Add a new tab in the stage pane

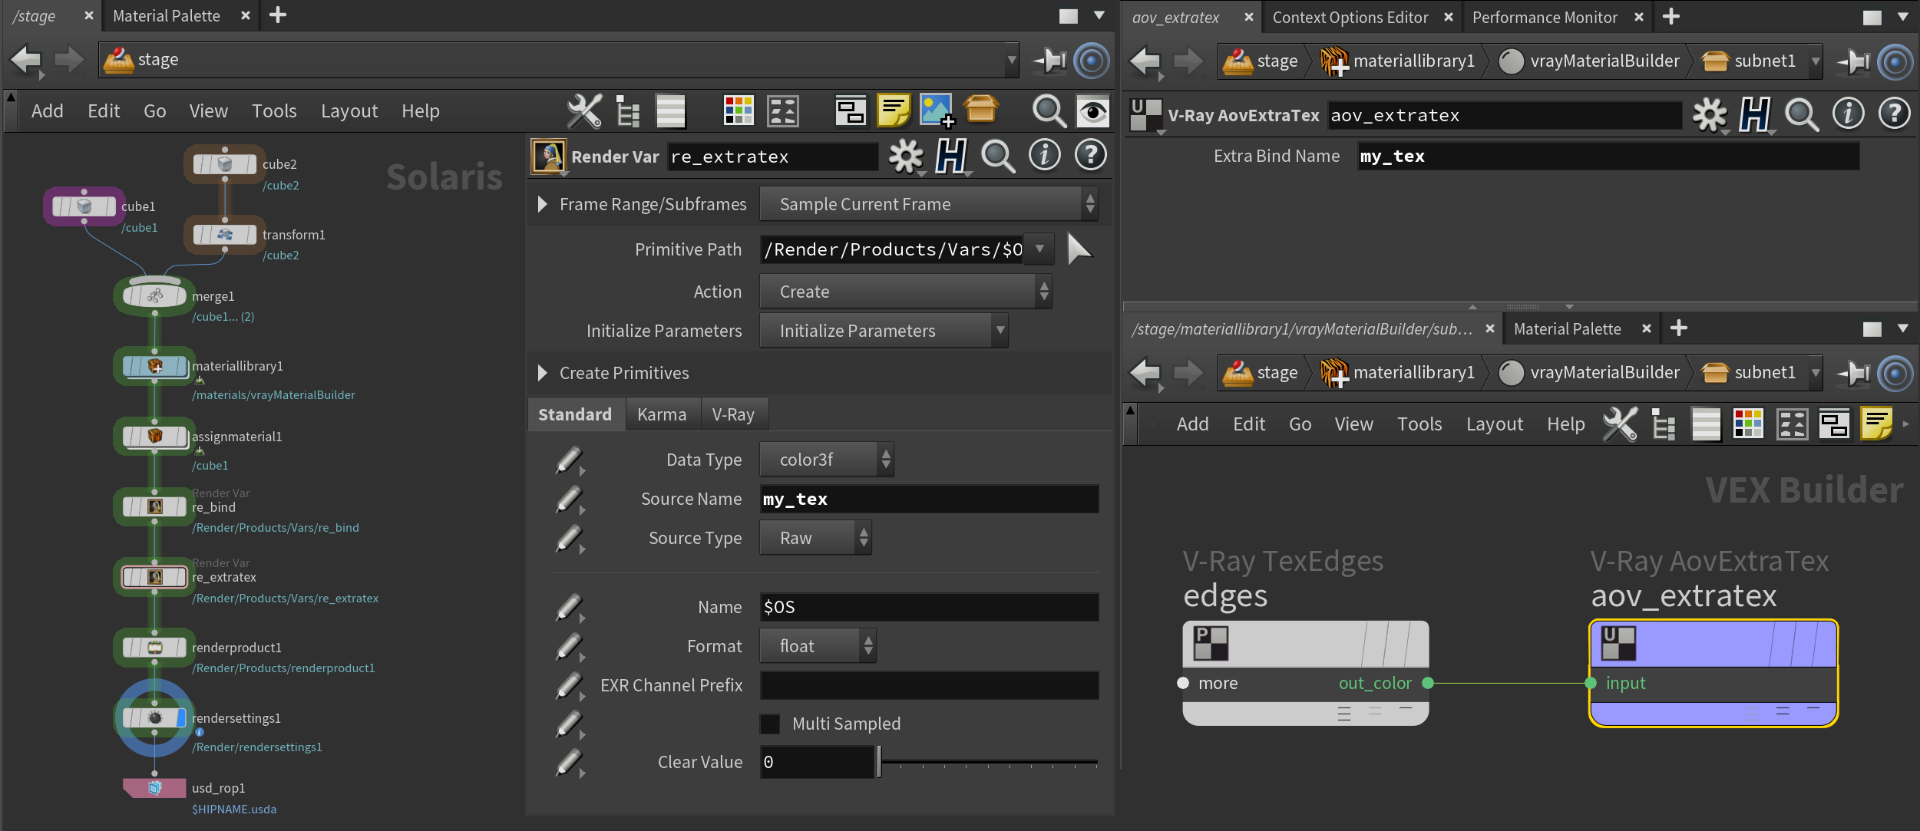click(277, 15)
